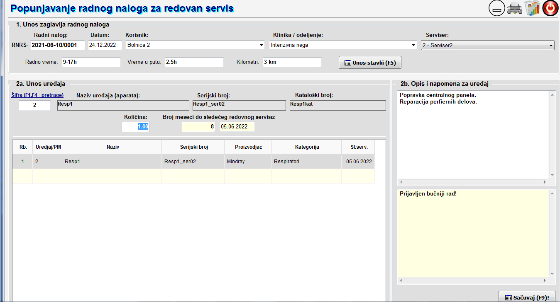Click the months-to-next-service field showing 8

click(198, 127)
